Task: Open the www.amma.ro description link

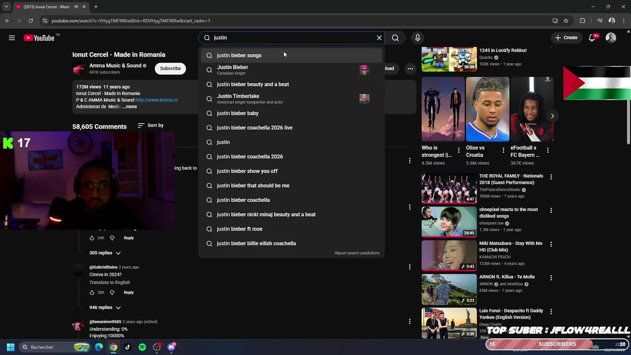Action: (156, 100)
